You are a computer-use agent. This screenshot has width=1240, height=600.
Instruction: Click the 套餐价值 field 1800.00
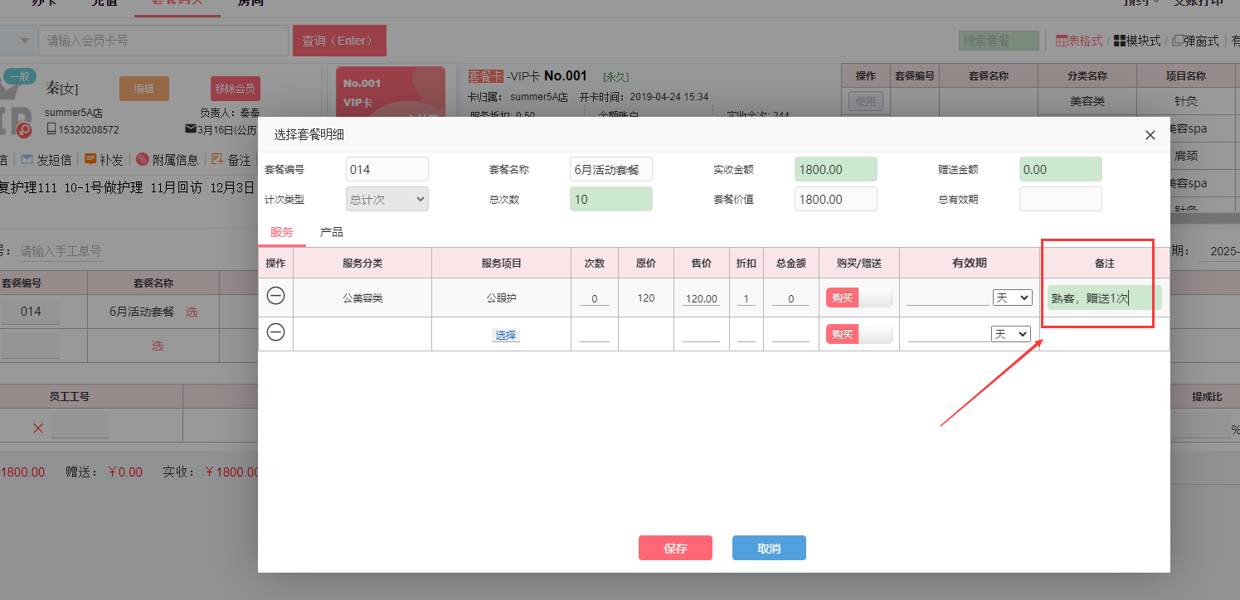[x=836, y=199]
